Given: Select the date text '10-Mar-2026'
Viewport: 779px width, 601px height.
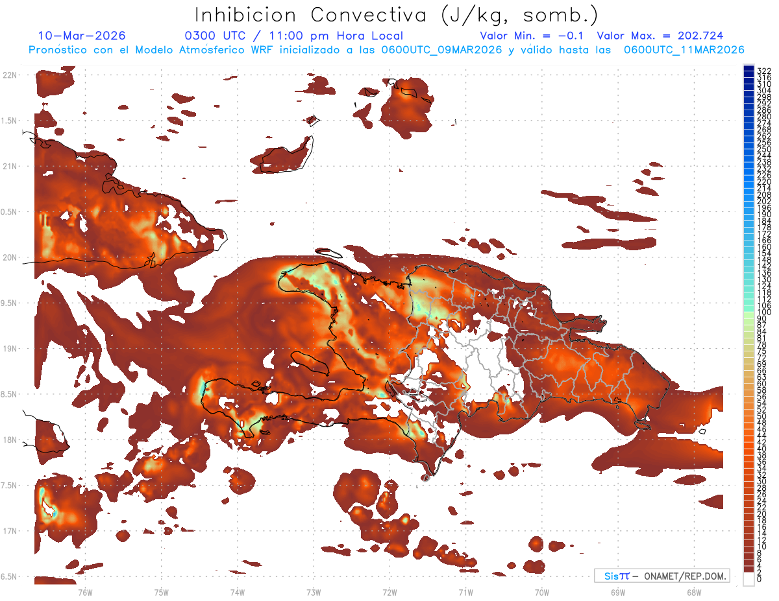Looking at the screenshot, I should point(82,36).
